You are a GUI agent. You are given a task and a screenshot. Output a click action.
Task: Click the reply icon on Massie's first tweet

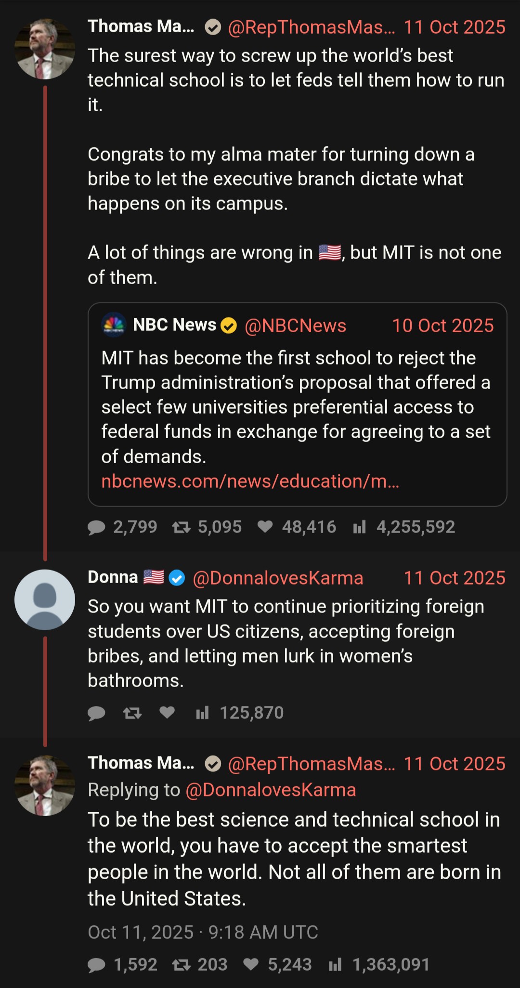pyautogui.click(x=96, y=527)
